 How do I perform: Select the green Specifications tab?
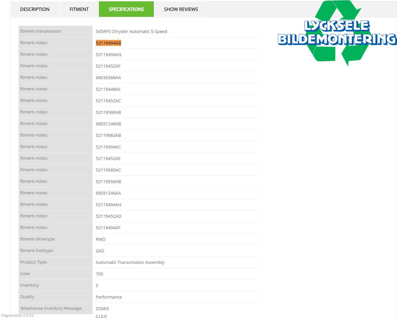coord(126,9)
